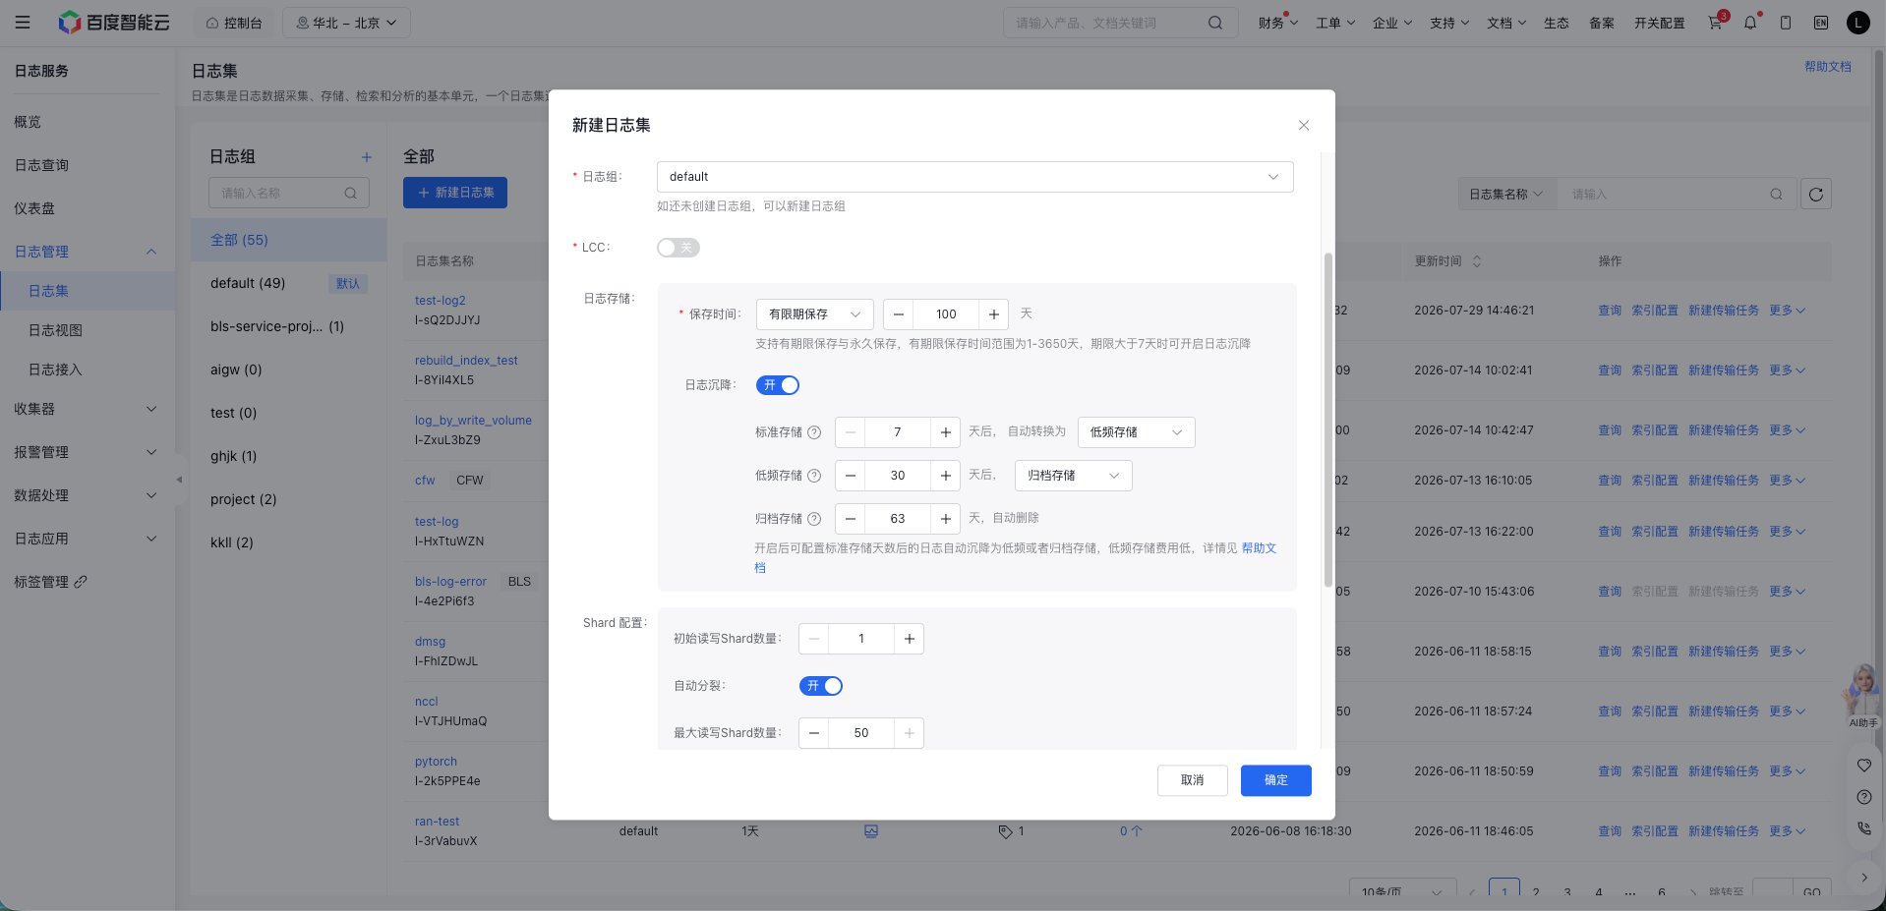Click the mobile device icon in header
Viewport: 1886px width, 911px height.
1786,23
